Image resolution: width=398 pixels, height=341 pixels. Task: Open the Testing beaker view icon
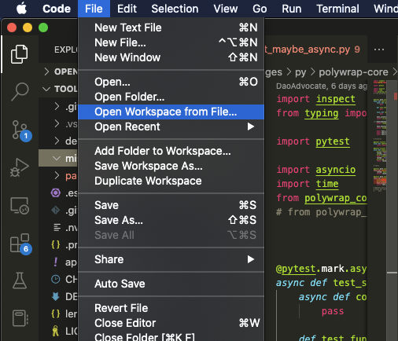click(x=20, y=280)
